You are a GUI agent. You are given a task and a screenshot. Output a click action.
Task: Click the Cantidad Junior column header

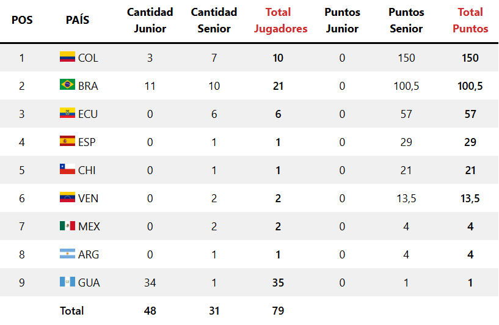pyautogui.click(x=150, y=20)
